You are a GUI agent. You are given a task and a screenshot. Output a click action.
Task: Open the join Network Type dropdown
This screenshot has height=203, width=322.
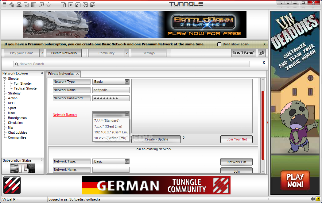click(x=127, y=161)
